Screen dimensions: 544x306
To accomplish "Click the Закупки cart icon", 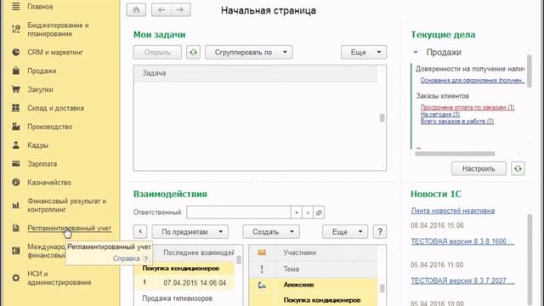I will pos(16,89).
